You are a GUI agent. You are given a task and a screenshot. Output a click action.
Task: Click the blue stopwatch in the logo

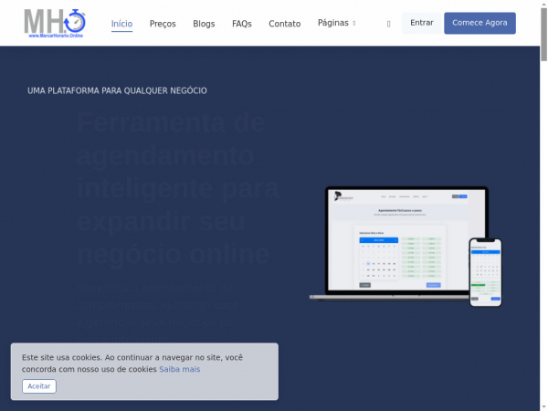click(x=76, y=20)
